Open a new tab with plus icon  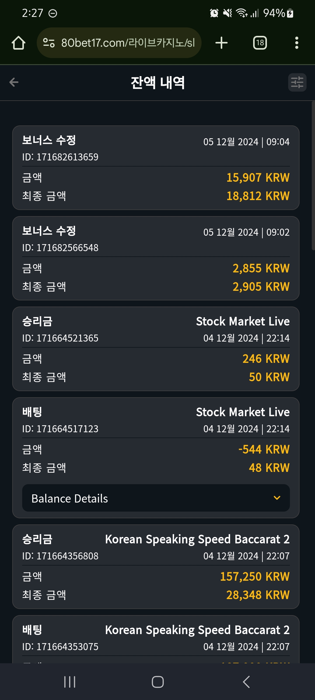pos(221,43)
